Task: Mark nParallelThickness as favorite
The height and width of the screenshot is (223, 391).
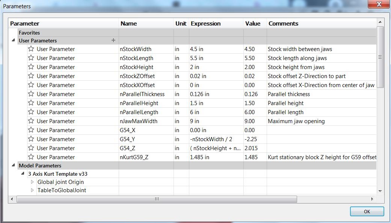Action: (x=31, y=94)
